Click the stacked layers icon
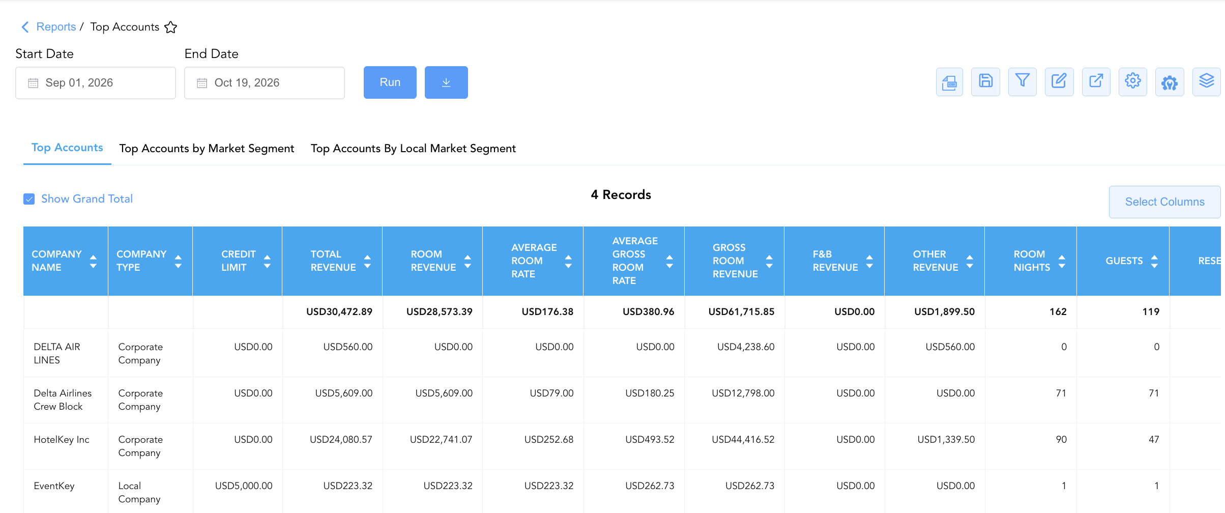1225x513 pixels. coord(1206,82)
